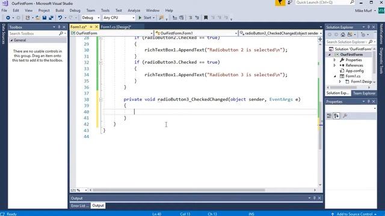Switch to the Form1.cs [Design] tab
Image resolution: width=385 pixels, height=216 pixels.
pos(116,27)
